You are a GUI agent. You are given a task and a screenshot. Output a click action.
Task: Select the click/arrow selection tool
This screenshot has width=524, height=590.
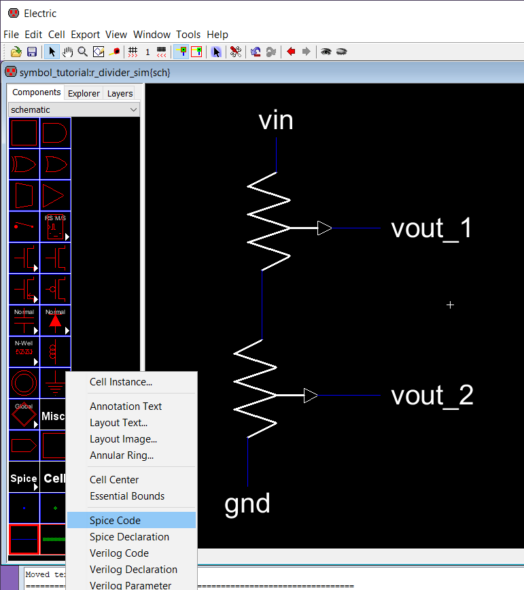click(52, 52)
